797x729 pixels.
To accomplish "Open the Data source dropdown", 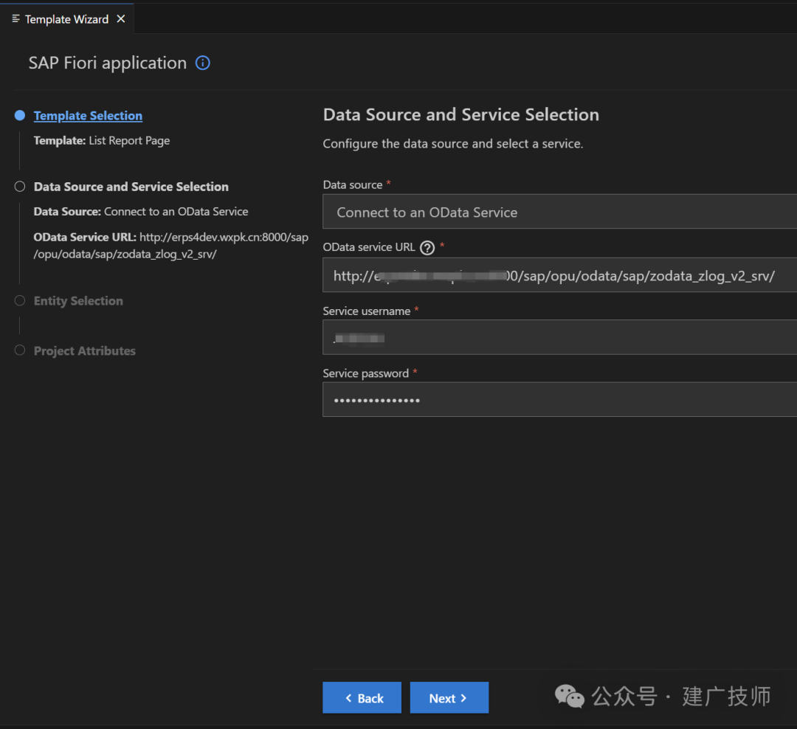I will pyautogui.click(x=559, y=212).
